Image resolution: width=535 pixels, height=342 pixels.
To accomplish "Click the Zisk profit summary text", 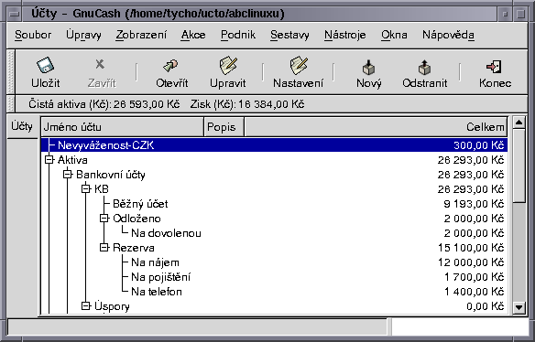I will tap(247, 104).
